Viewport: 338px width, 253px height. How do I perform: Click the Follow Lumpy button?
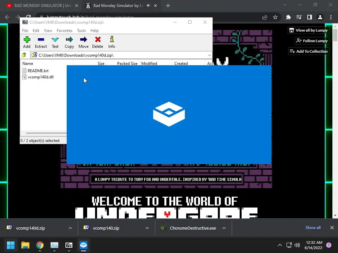[x=312, y=41]
